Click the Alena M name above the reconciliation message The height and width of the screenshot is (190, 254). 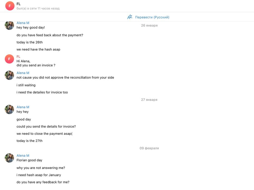click(x=23, y=73)
